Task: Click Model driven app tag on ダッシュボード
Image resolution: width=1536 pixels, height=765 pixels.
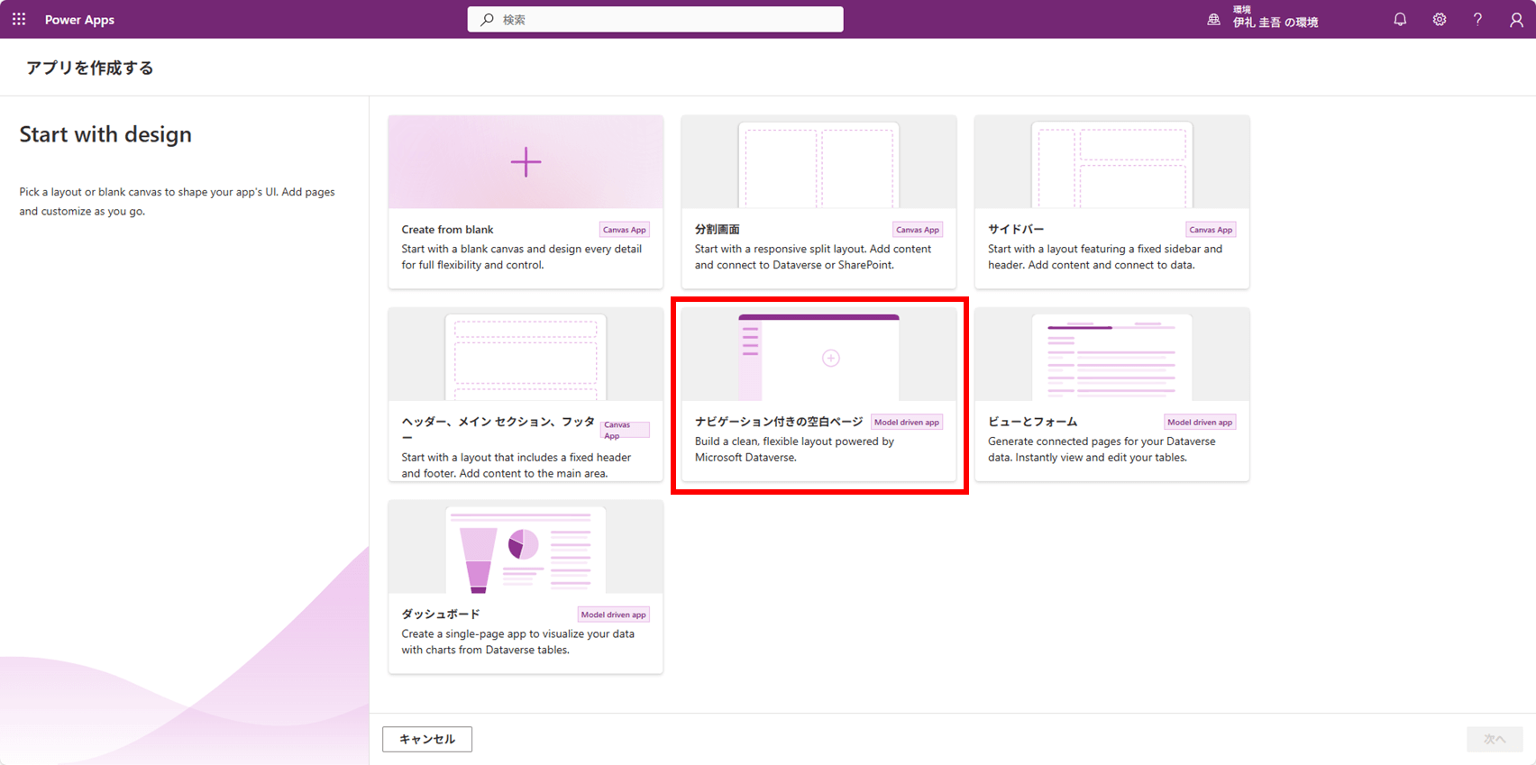Action: click(614, 615)
